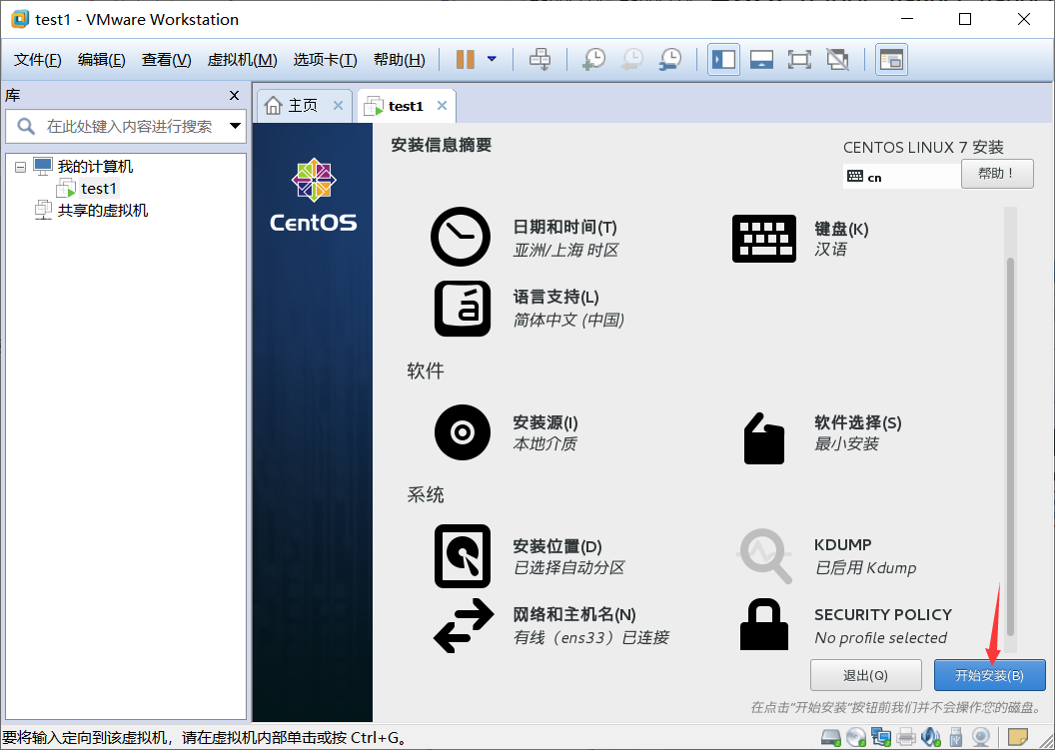Click the printer status bar icon

coord(906,737)
